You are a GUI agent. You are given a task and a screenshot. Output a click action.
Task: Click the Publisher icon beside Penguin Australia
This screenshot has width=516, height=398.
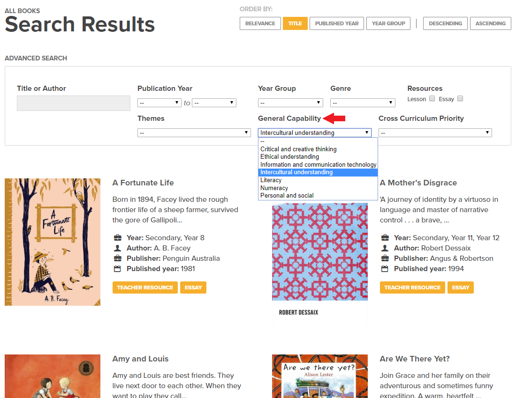coord(117,258)
